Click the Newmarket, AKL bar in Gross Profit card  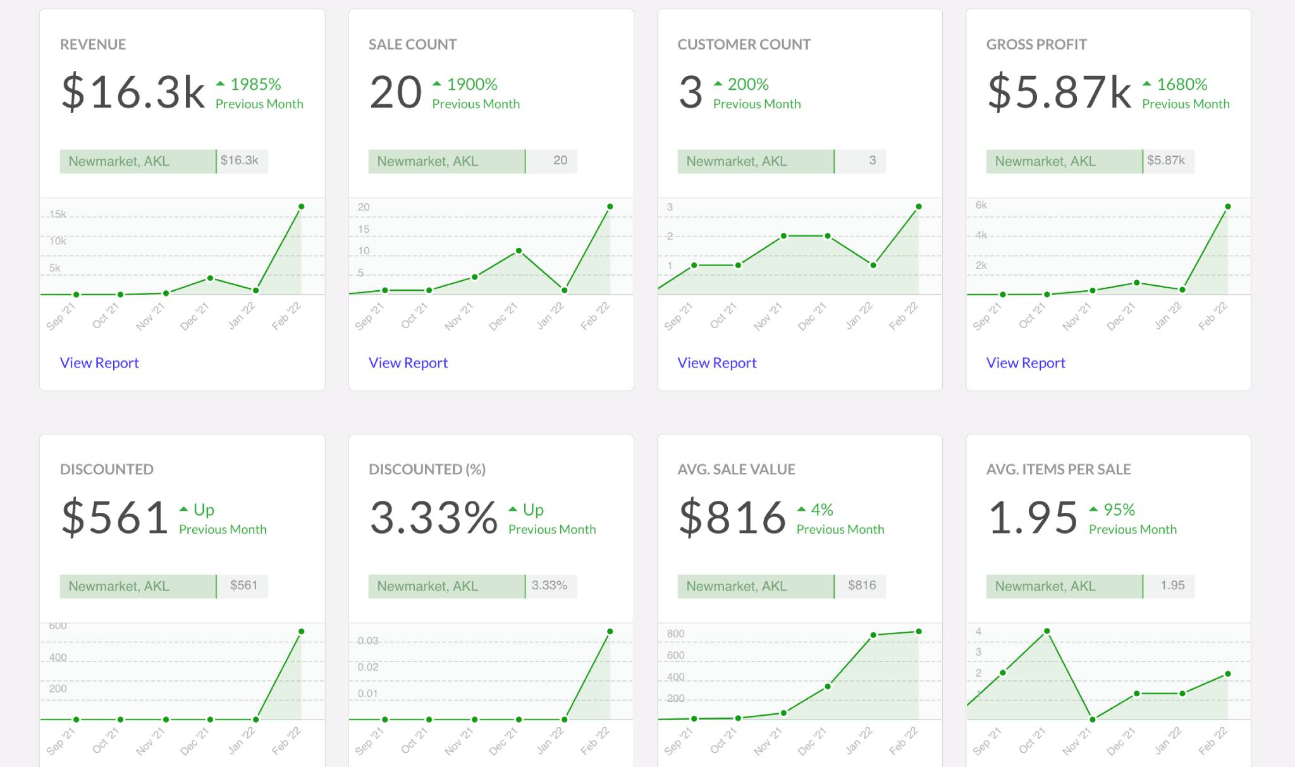coord(1064,161)
